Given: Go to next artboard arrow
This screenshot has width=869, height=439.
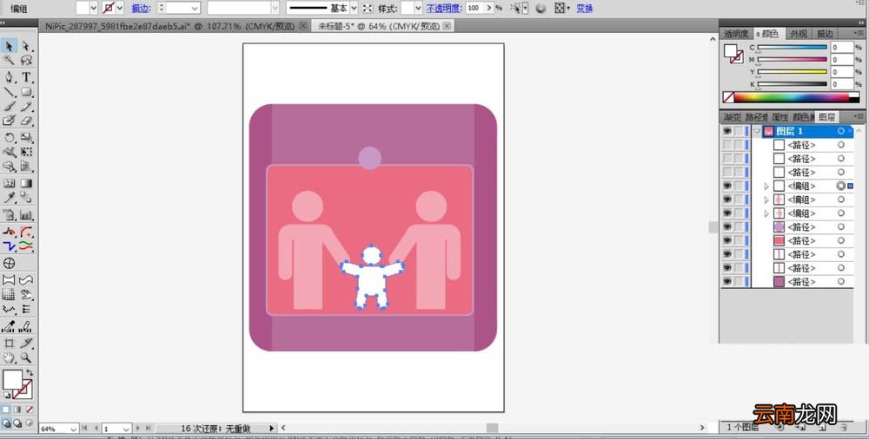Looking at the screenshot, I should point(137,429).
